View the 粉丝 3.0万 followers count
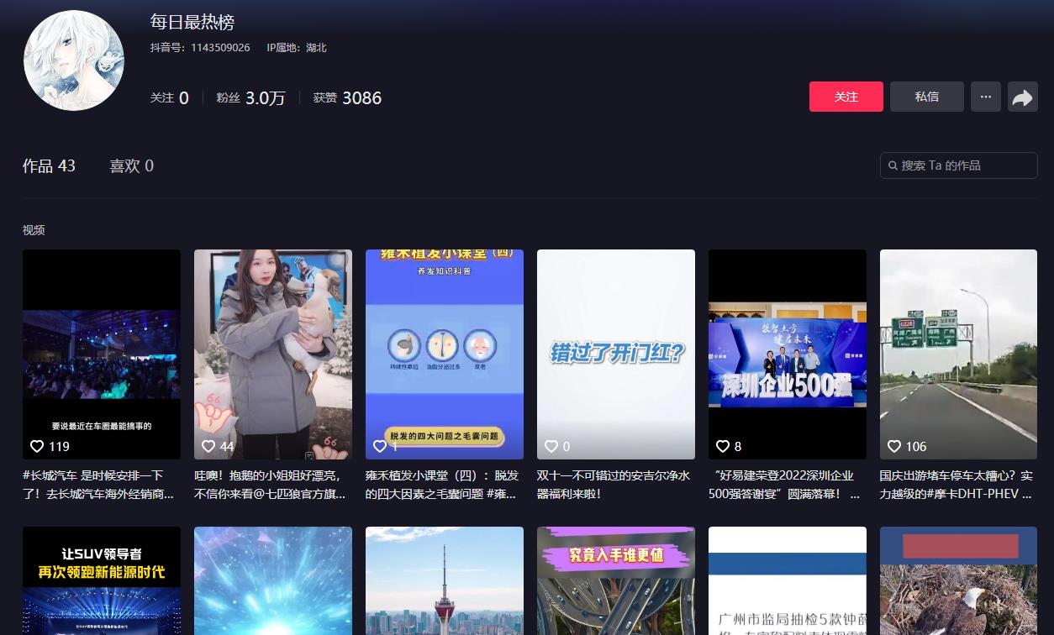The width and height of the screenshot is (1054, 635). click(x=250, y=98)
